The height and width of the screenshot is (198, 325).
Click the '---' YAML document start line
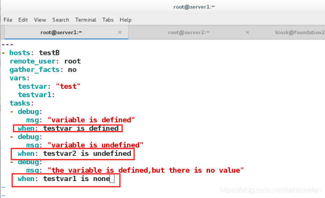click(7, 44)
